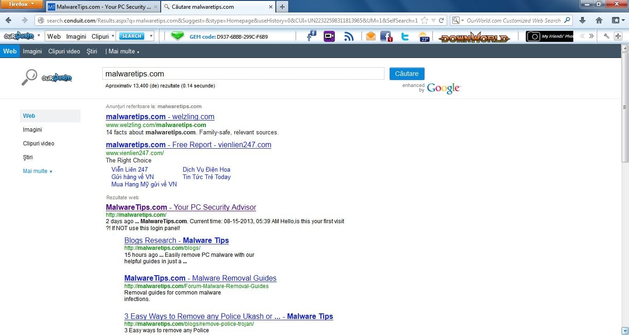This screenshot has width=629, height=335.
Task: Reload the page with the refresh icon
Action: [x=442, y=20]
